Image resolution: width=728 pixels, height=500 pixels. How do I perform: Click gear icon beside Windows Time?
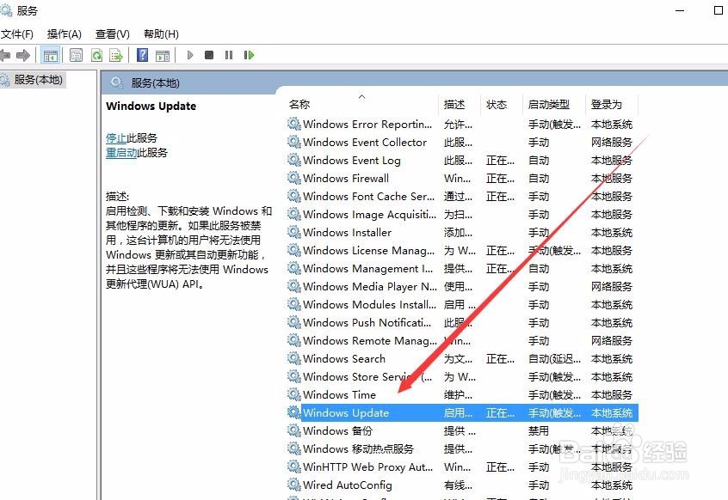coord(294,394)
